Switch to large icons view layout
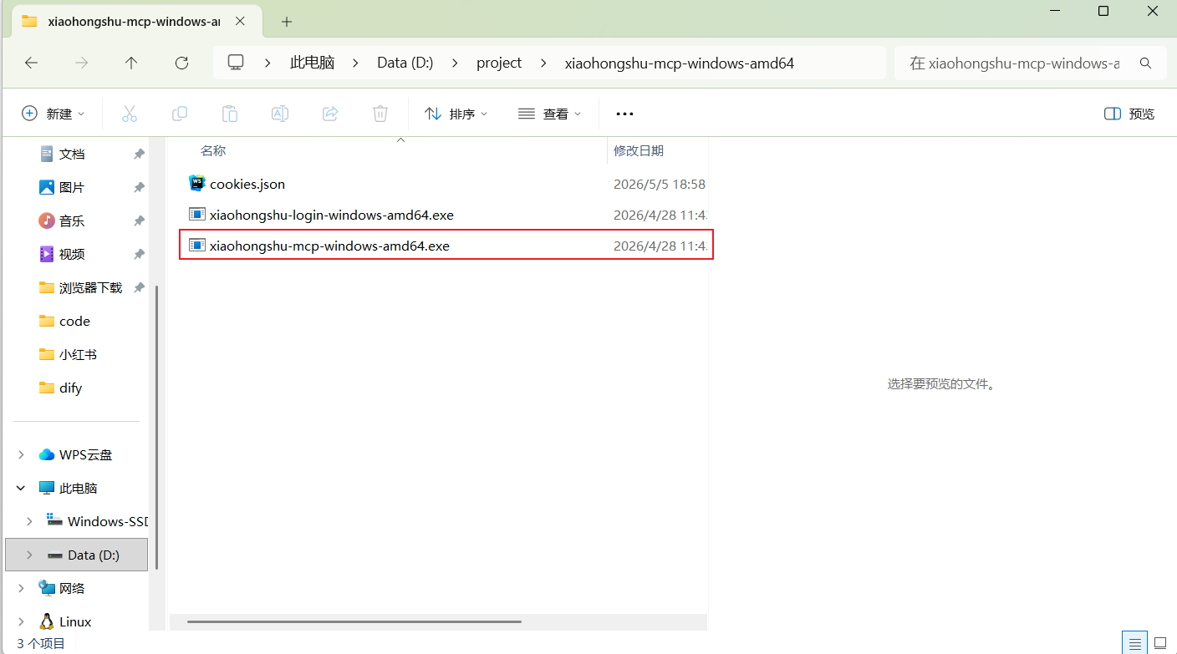 pos(1160,643)
